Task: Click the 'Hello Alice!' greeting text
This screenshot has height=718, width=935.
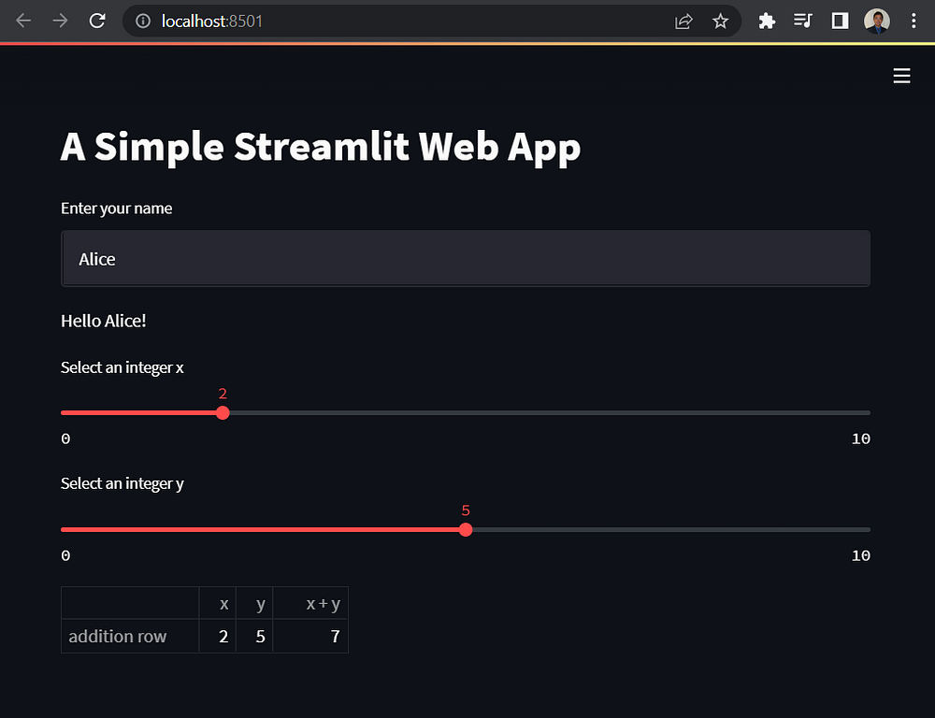Action: (104, 321)
